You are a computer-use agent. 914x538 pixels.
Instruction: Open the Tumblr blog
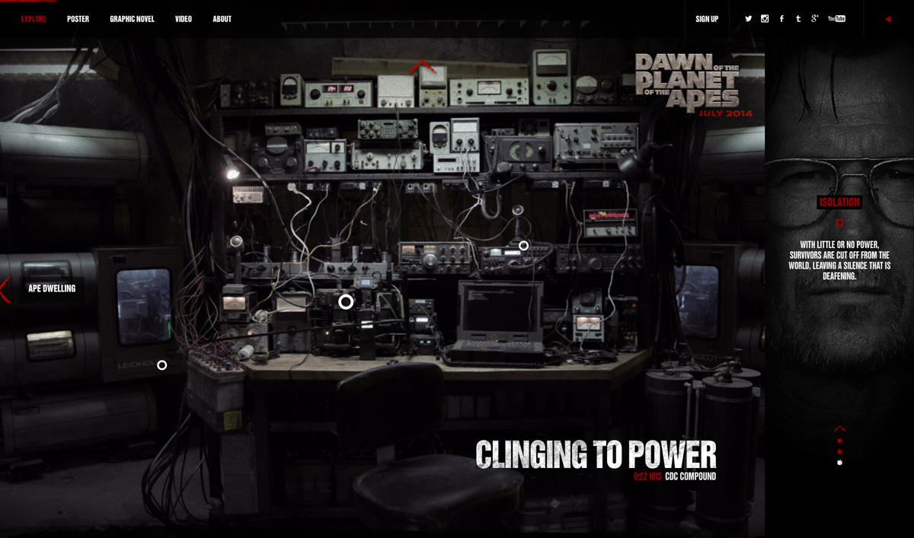tap(798, 19)
